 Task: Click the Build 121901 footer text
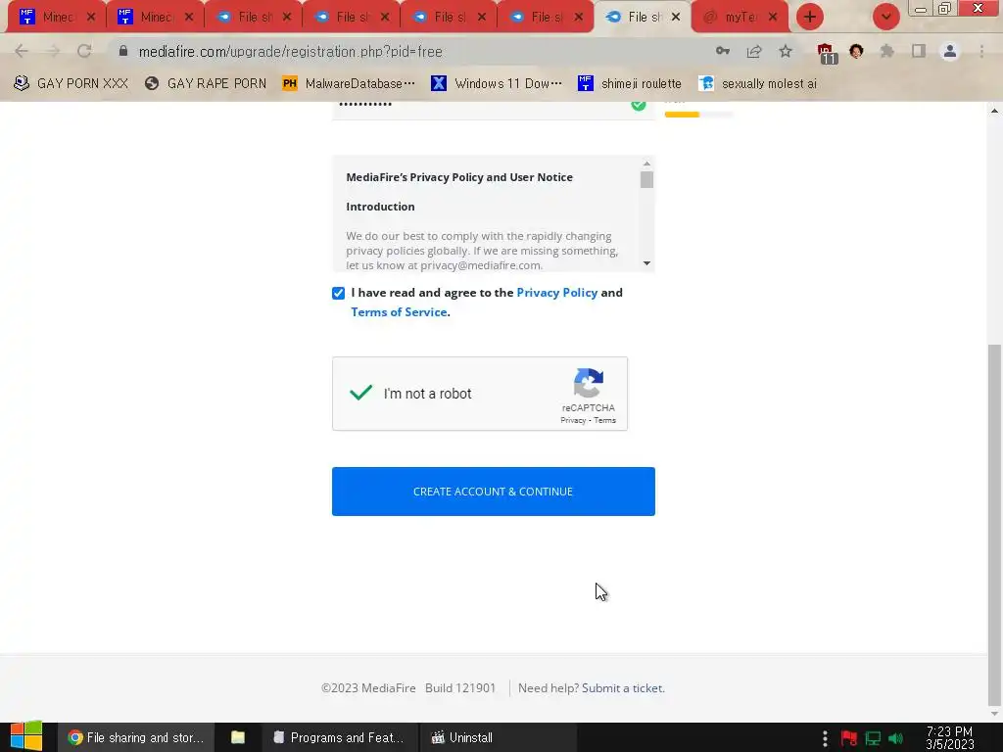click(x=460, y=688)
